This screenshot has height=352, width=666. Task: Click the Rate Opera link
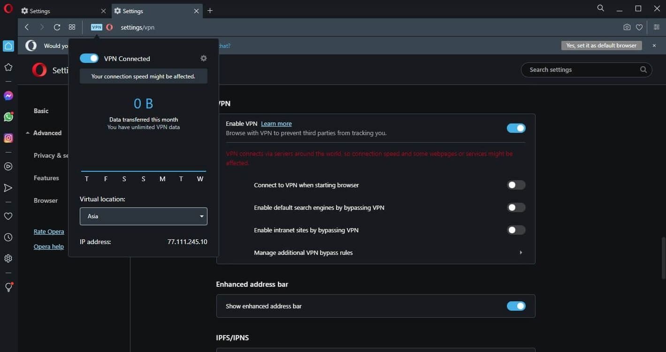coord(49,231)
